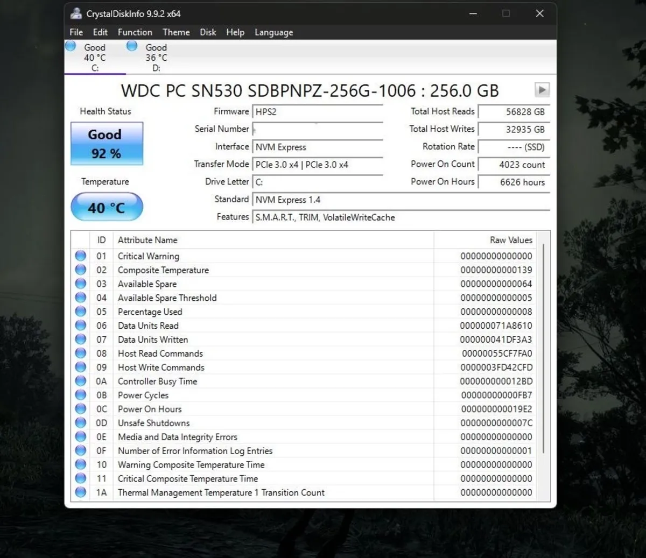The height and width of the screenshot is (558, 646).
Task: Click the disk title WDC PC SN530
Action: (x=310, y=90)
